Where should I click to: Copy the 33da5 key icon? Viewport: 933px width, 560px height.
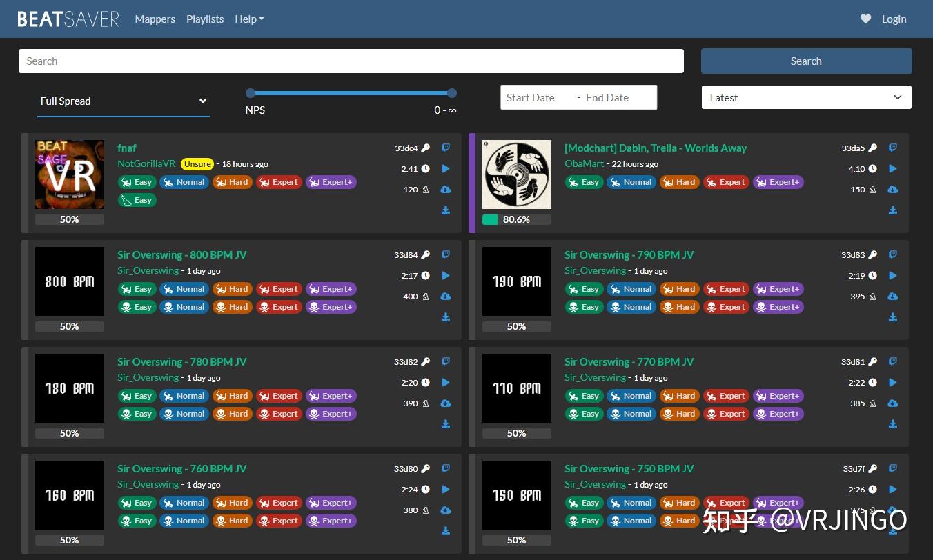[x=873, y=148]
